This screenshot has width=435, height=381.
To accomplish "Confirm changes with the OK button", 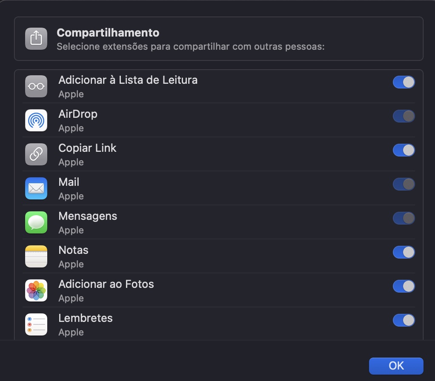I will coord(395,366).
